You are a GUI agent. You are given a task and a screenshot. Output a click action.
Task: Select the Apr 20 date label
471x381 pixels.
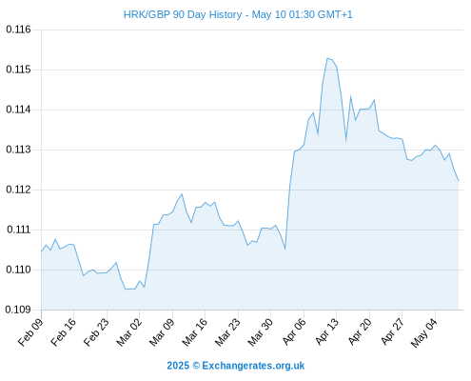[360, 332]
